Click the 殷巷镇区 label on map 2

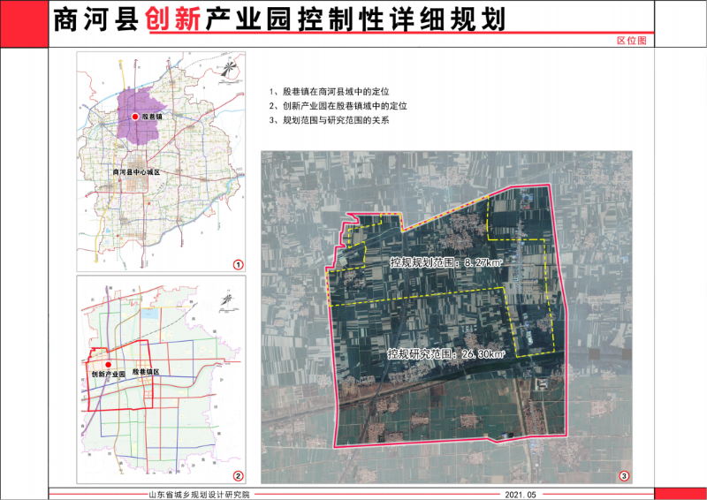pos(146,373)
